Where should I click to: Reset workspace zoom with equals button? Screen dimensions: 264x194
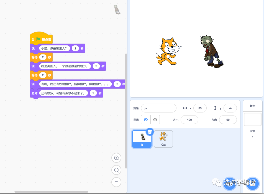[116, 182]
